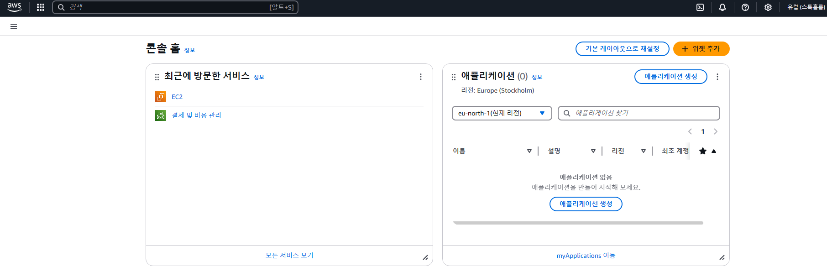Open 정보 link next to 애플리케이션
The height and width of the screenshot is (272, 827).
tap(537, 77)
